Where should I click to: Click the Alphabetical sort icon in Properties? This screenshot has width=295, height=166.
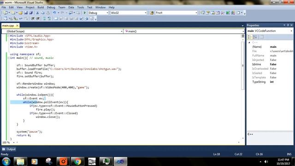[x=255, y=37]
